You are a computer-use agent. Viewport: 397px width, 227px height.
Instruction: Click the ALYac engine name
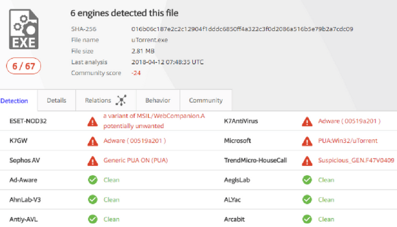(x=232, y=200)
